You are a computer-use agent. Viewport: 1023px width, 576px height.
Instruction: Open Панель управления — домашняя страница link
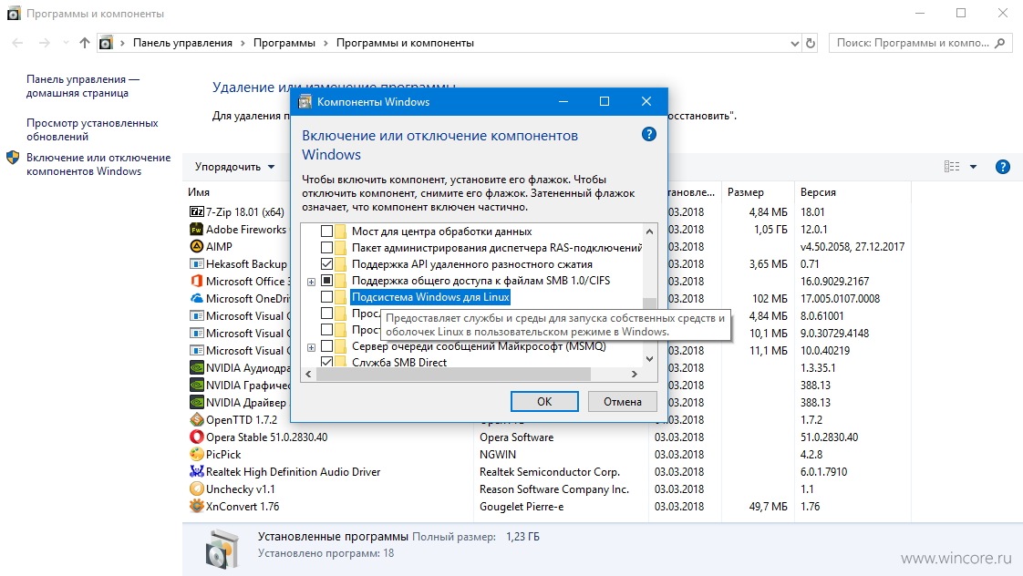(x=83, y=86)
